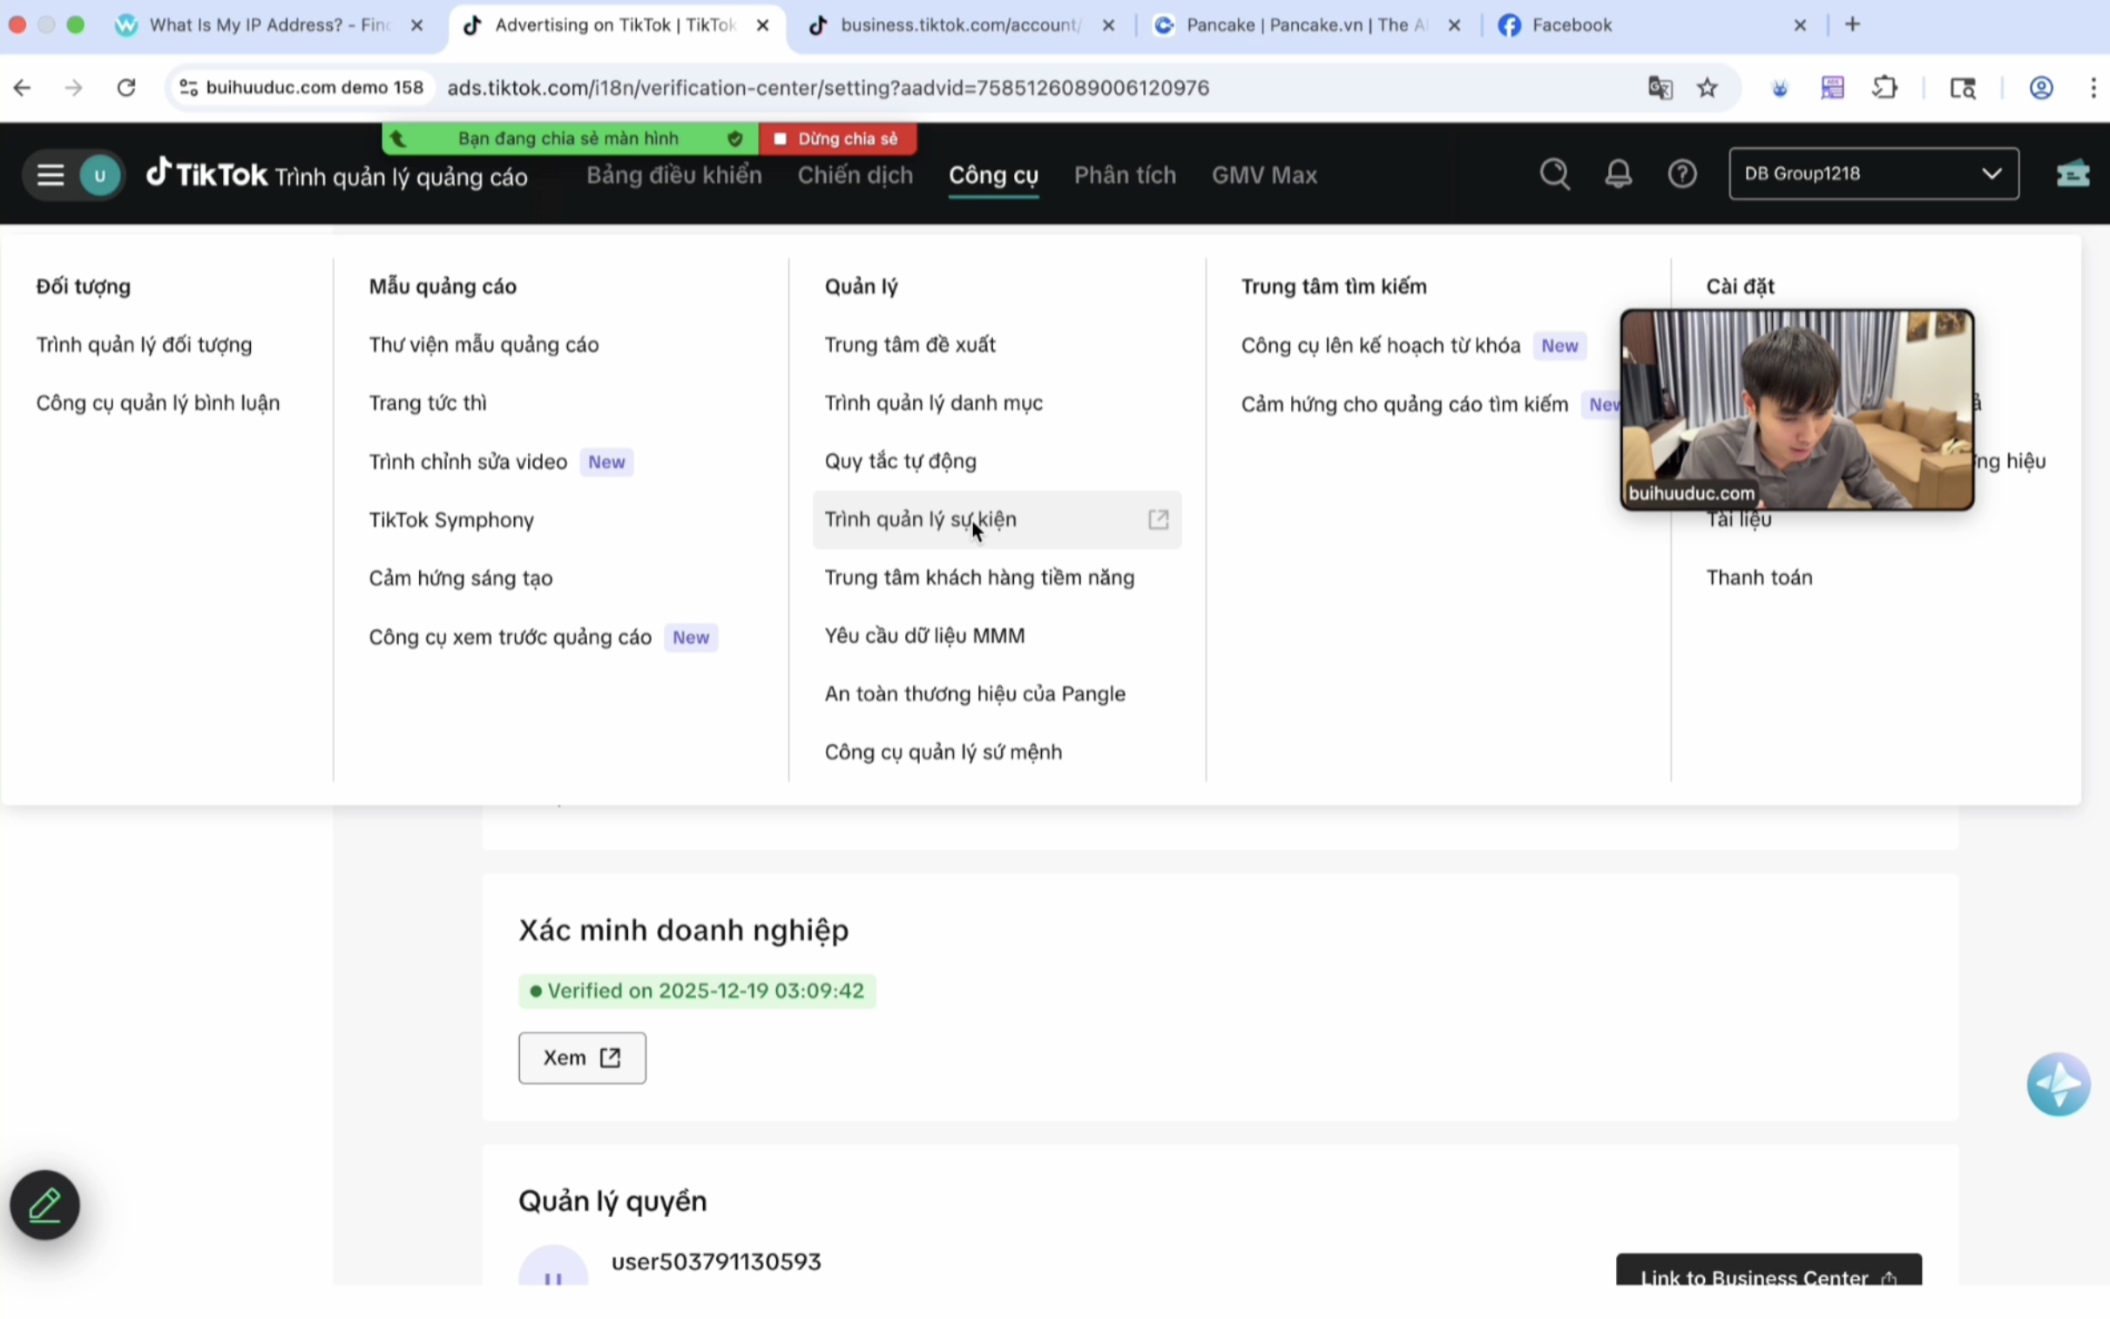Image resolution: width=2110 pixels, height=1319 pixels.
Task: Click the Google Translate icon in address bar
Action: 1660,88
